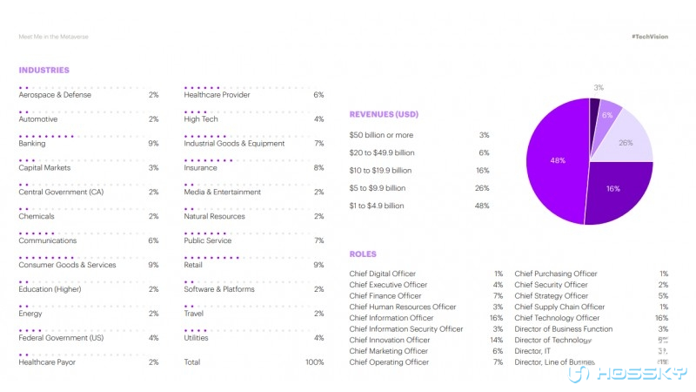Click the 'Chief Finance Officer' role
This screenshot has height=392, width=696.
(385, 296)
